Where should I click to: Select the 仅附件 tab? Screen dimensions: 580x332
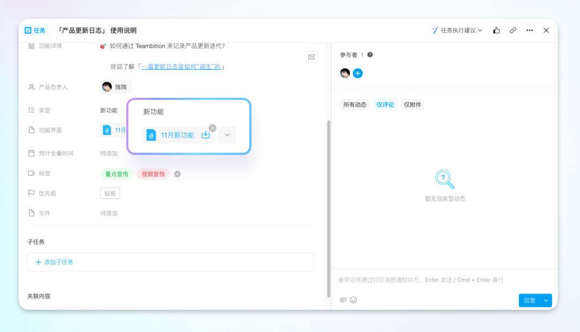pyautogui.click(x=412, y=105)
